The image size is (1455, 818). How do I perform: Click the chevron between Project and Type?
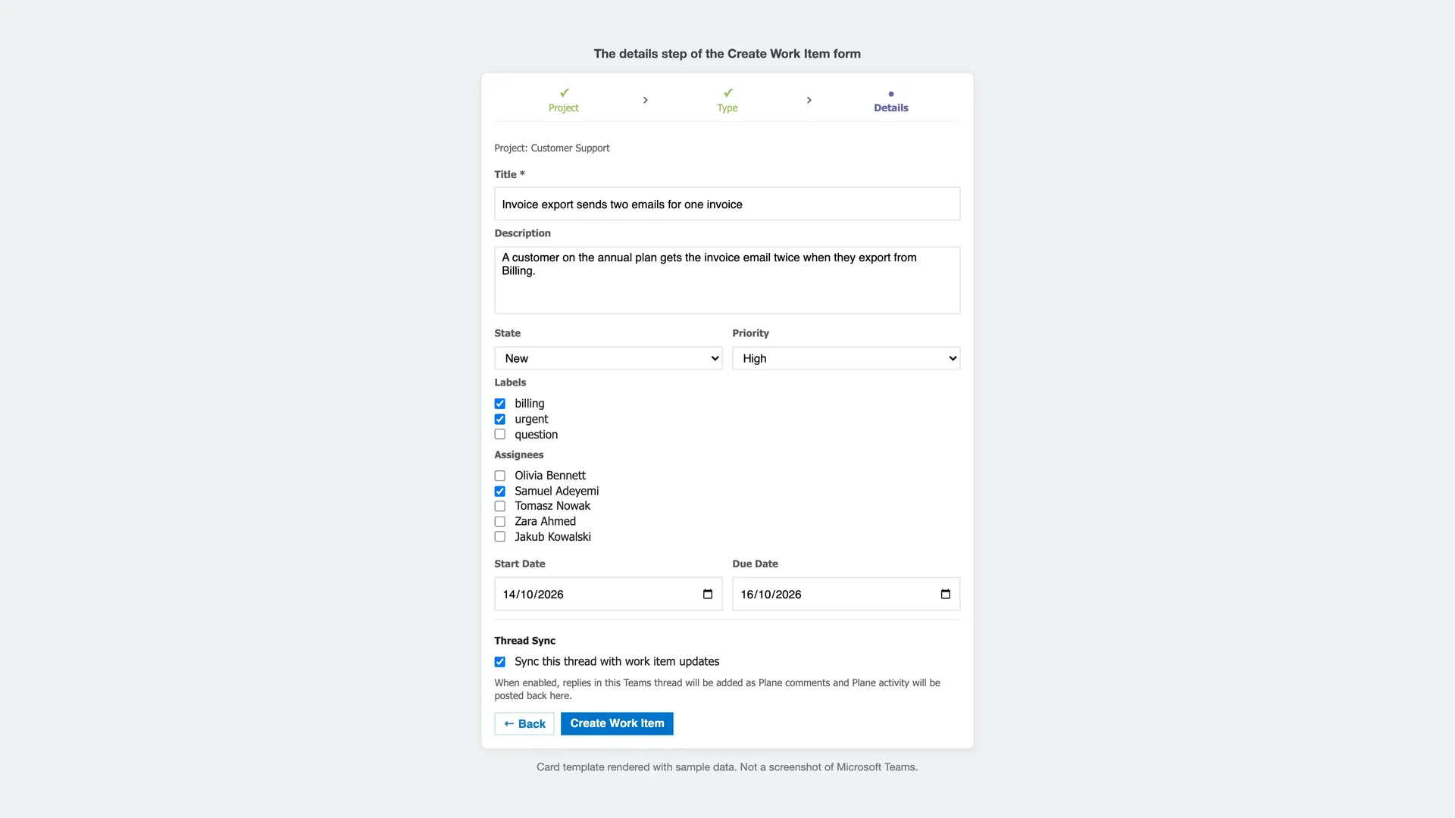pos(646,100)
